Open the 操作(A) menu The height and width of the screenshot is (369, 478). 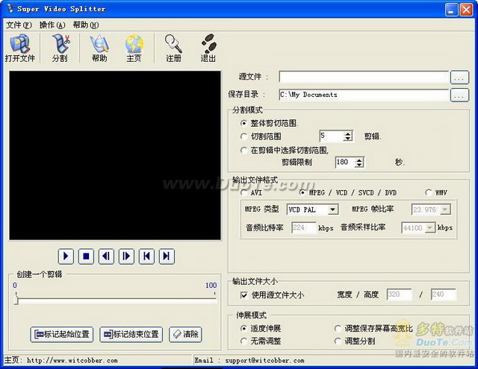(52, 25)
